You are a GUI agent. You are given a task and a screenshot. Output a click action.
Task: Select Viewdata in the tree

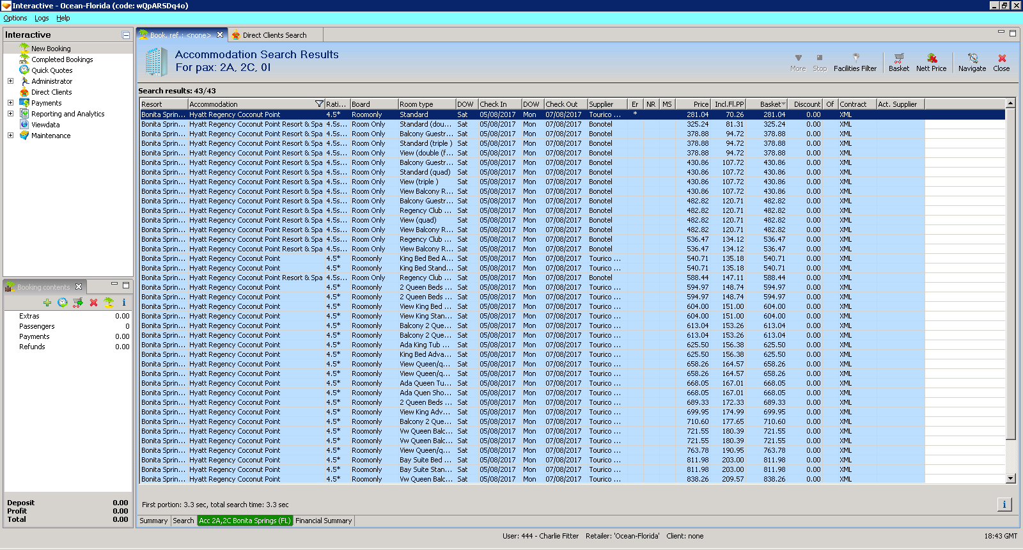coord(45,125)
